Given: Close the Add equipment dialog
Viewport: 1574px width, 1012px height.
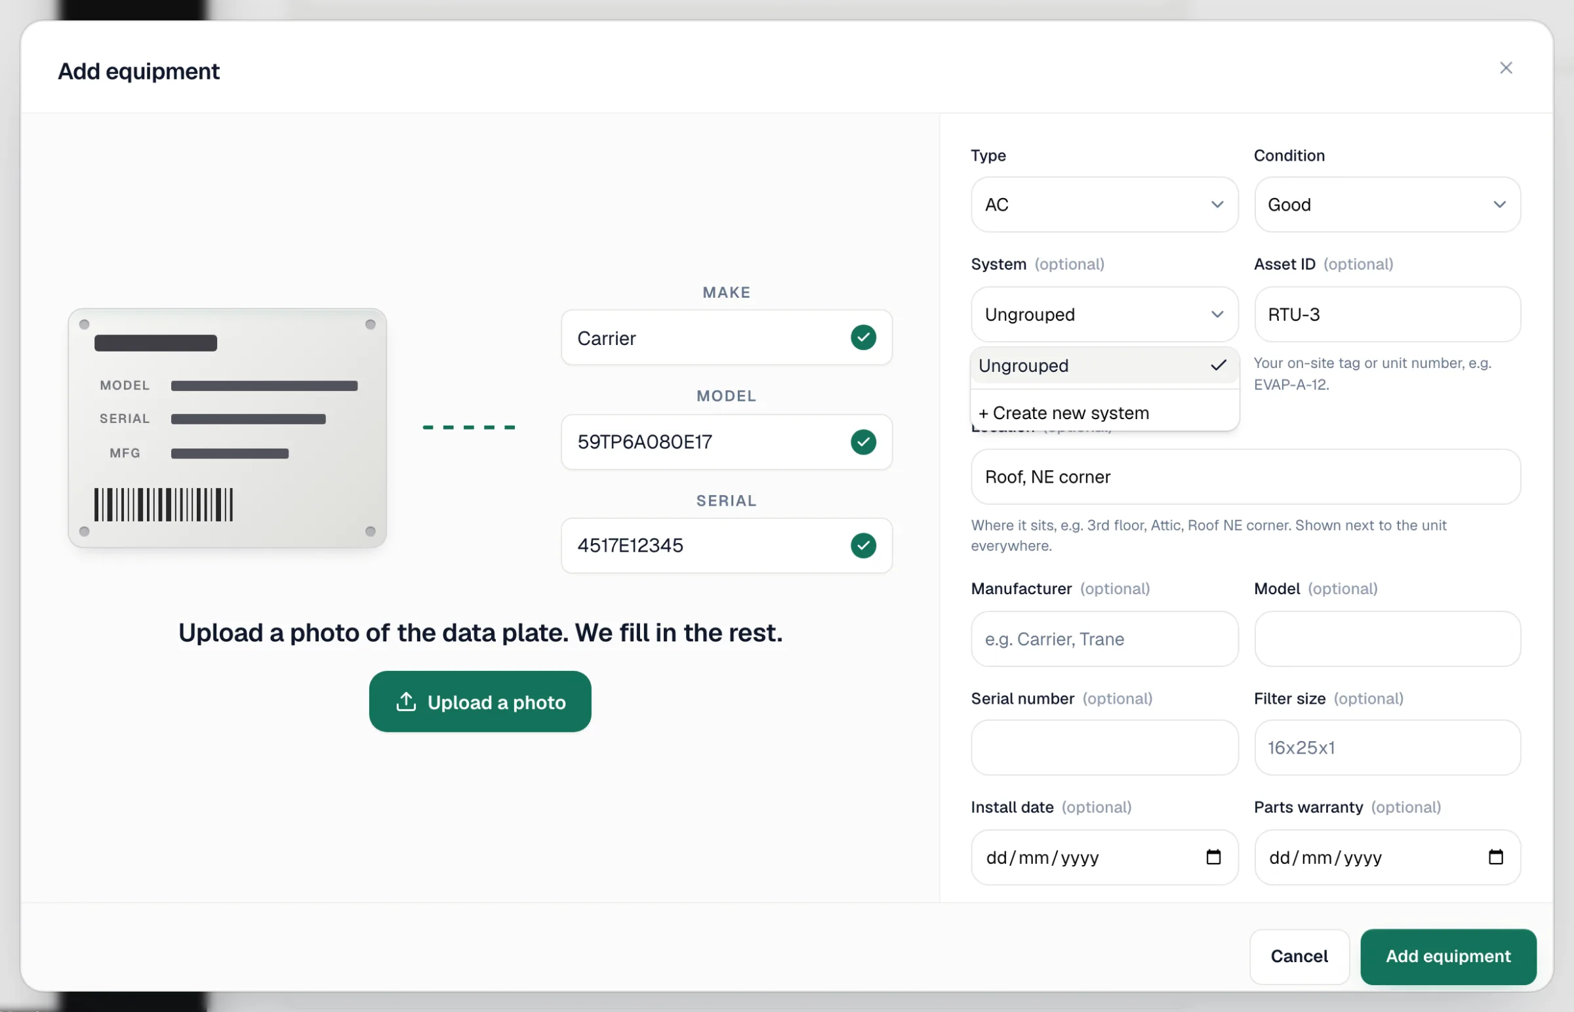Looking at the screenshot, I should 1506,68.
